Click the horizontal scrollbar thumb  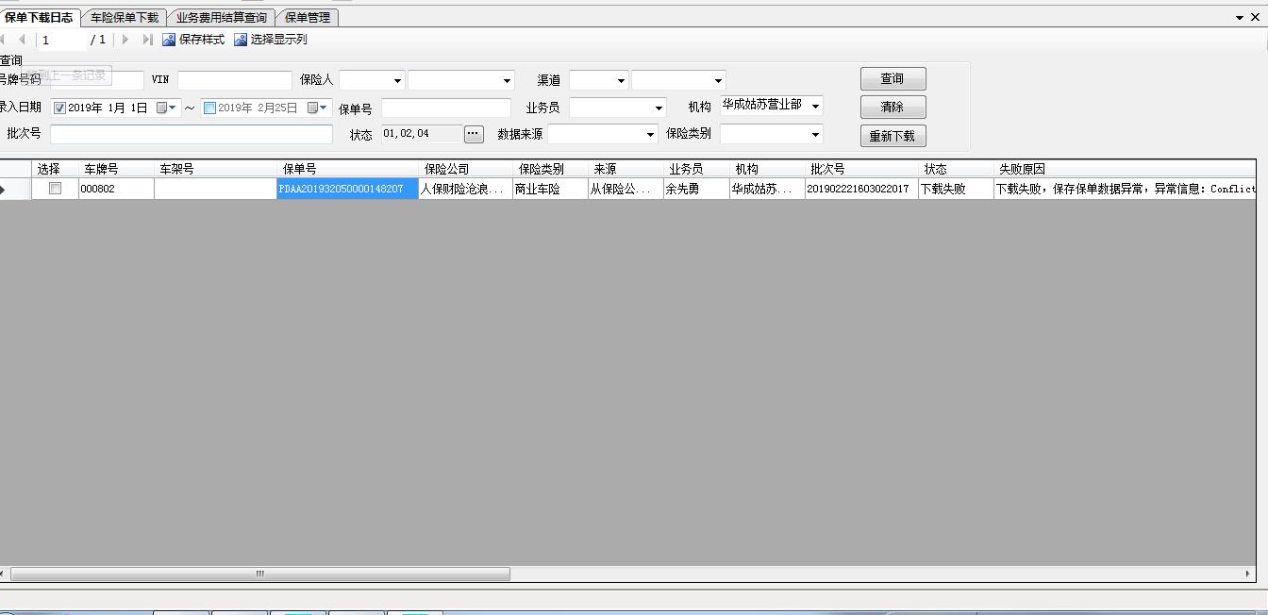[x=259, y=573]
